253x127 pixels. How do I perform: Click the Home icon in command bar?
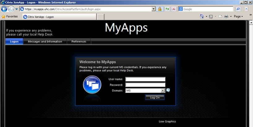click(202, 16)
